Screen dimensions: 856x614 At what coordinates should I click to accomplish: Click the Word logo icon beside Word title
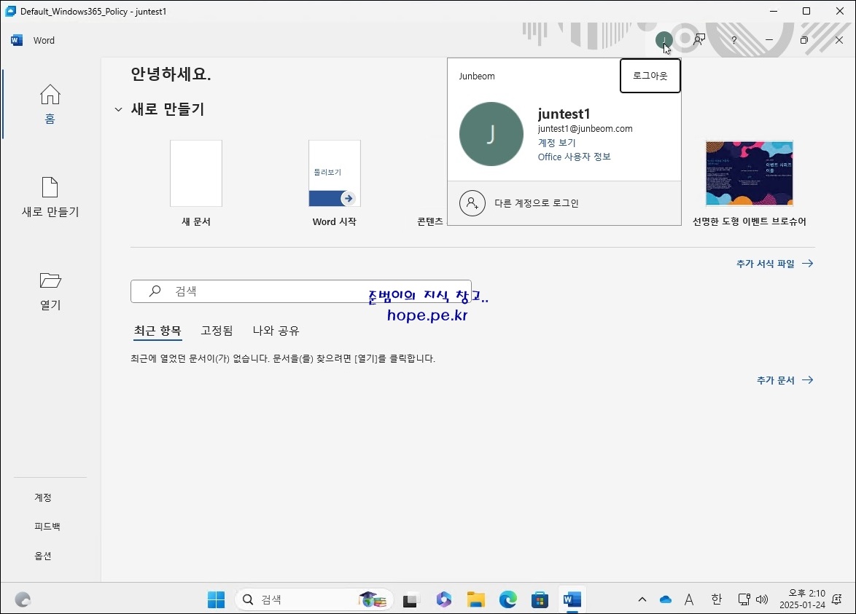click(x=17, y=40)
